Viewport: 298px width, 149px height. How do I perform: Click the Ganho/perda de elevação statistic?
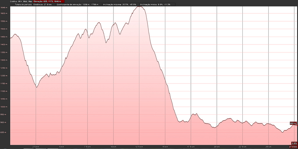point(77,5)
